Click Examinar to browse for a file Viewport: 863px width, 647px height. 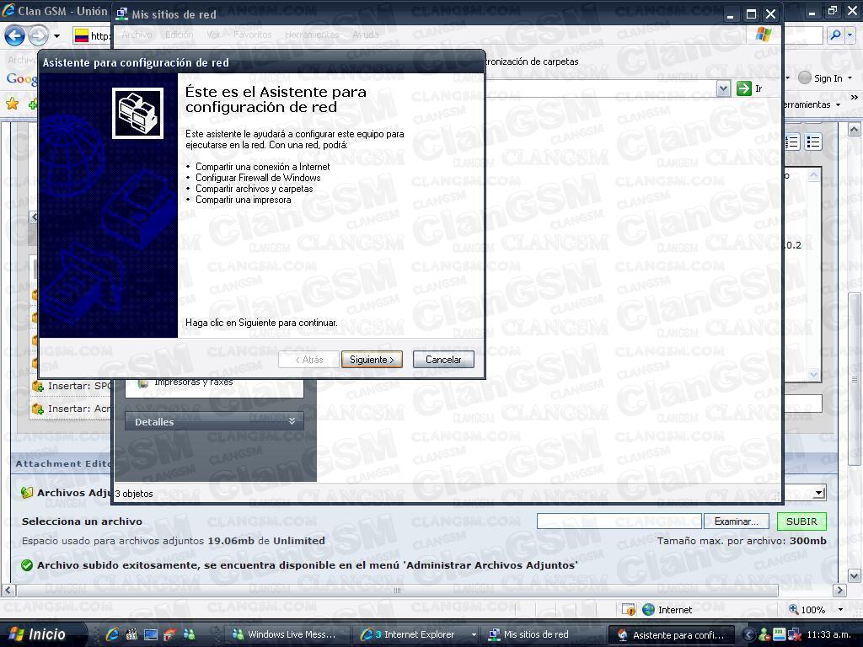737,521
